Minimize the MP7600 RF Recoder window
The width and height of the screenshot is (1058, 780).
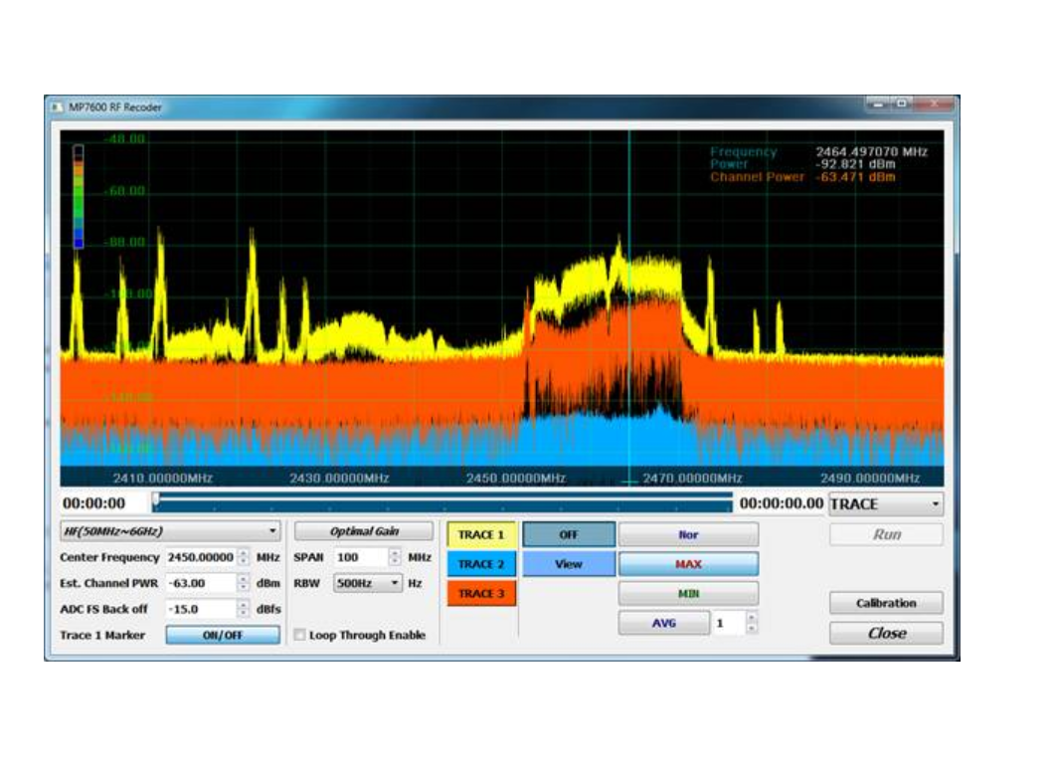click(878, 104)
